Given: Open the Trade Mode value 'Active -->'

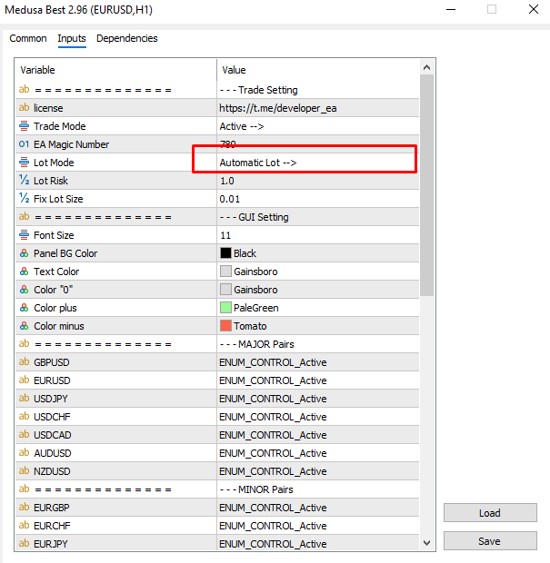Looking at the screenshot, I should [x=318, y=126].
